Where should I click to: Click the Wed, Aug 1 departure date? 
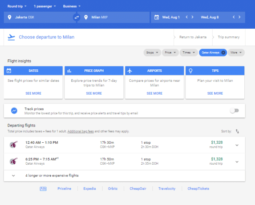tap(171, 17)
